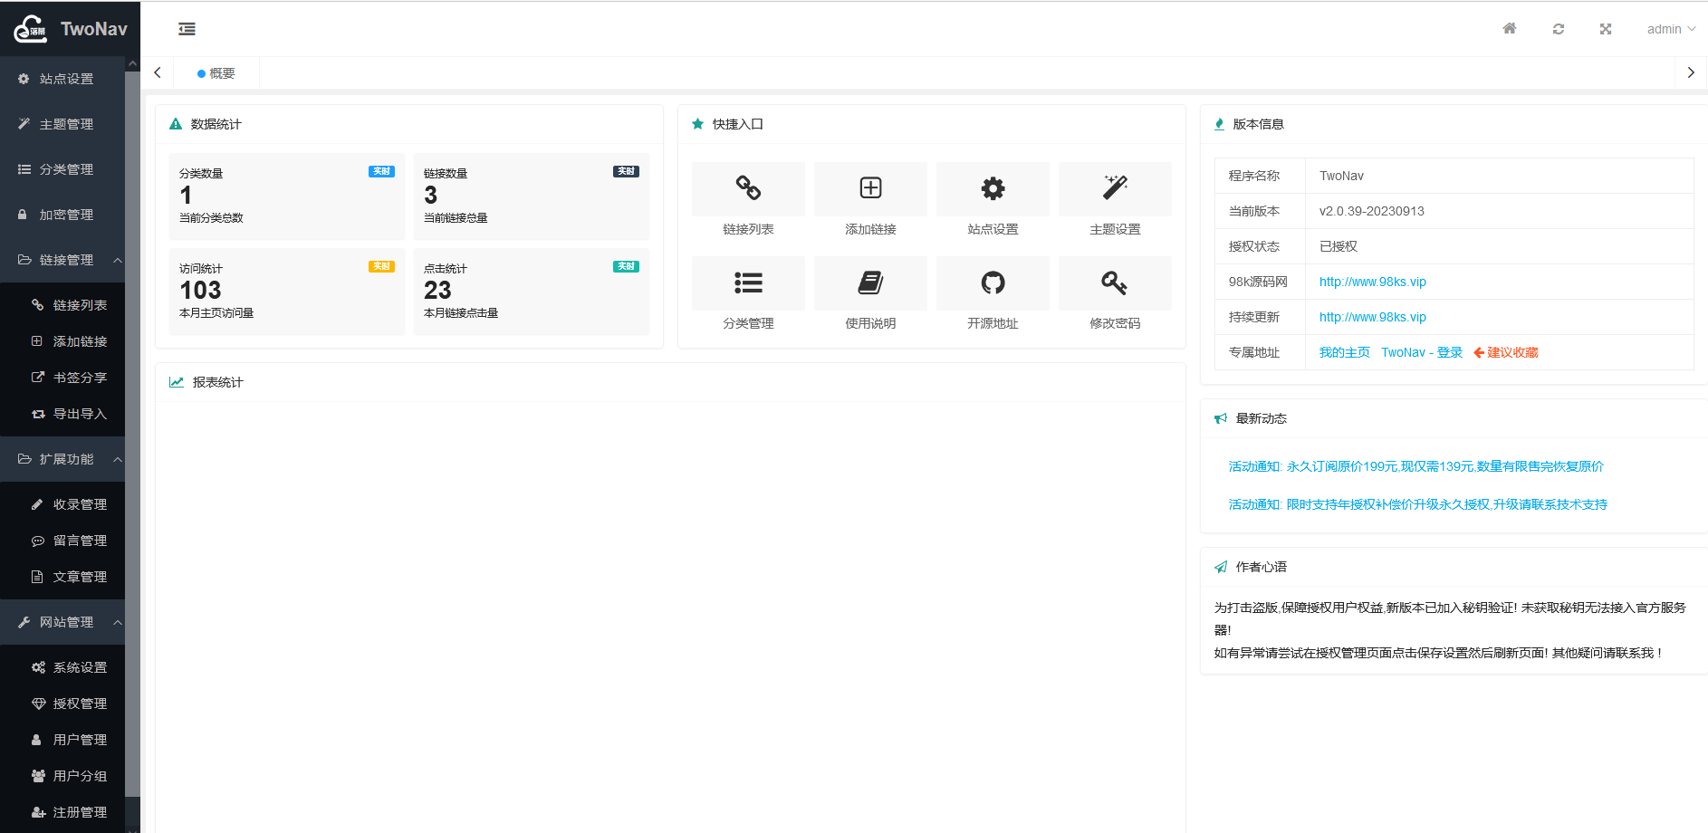1708x833 pixels.
Task: Open 添加链接 in sidebar submenu
Action: point(62,341)
